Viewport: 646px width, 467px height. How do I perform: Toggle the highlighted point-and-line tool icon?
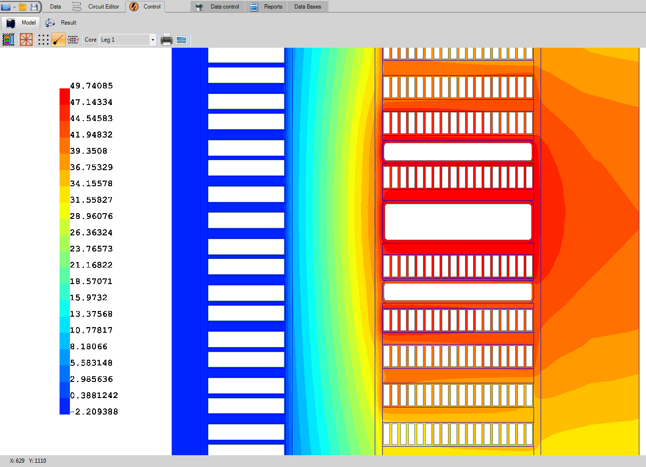(58, 40)
